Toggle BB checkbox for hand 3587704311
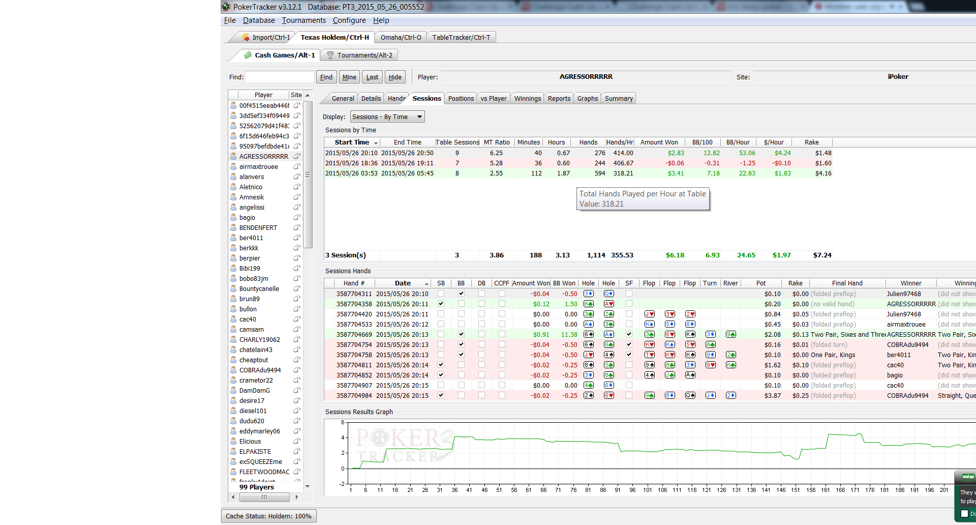Screen dimensions: 976x525 (x=461, y=294)
